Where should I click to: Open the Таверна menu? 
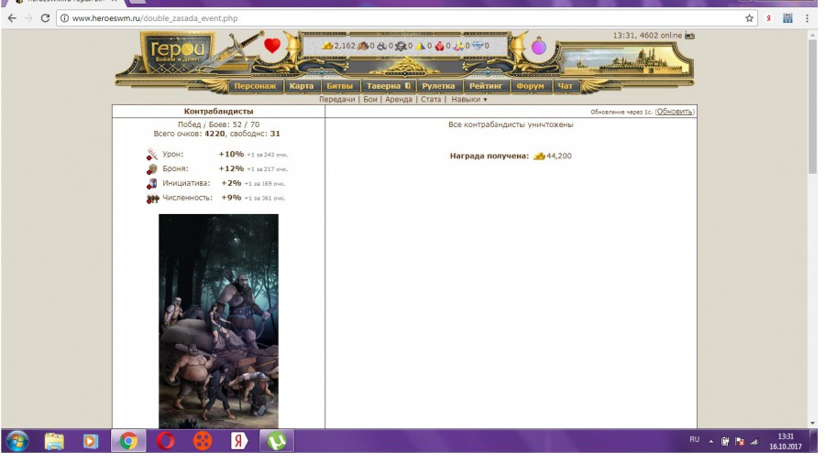pyautogui.click(x=389, y=86)
